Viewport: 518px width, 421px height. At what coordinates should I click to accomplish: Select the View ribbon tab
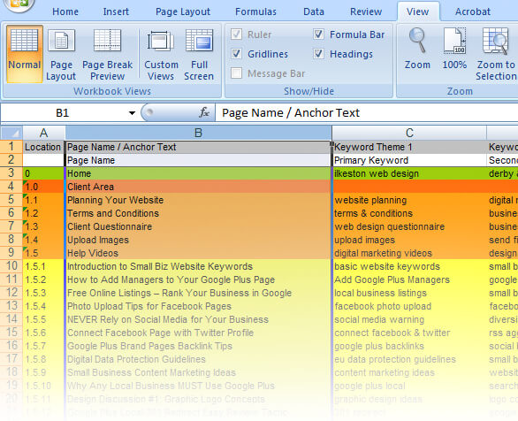418,11
